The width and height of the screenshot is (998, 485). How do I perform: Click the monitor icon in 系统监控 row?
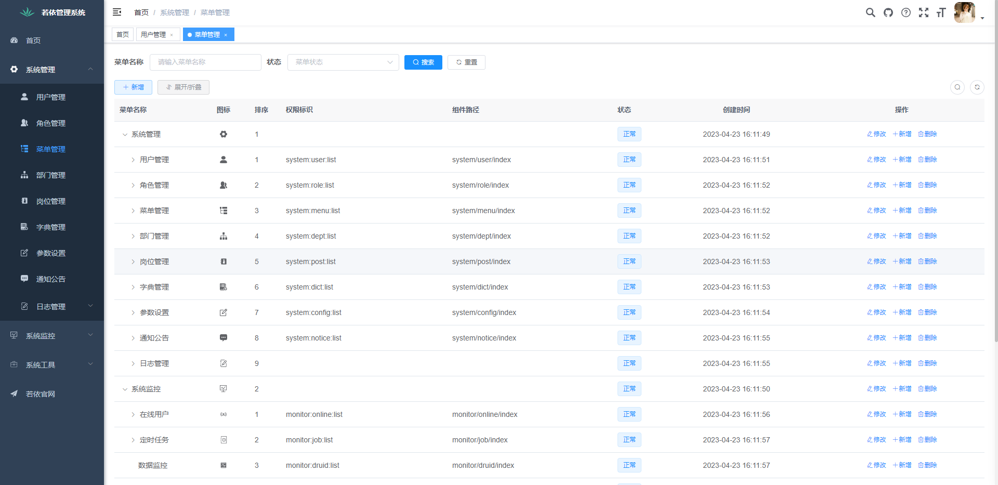[224, 389]
